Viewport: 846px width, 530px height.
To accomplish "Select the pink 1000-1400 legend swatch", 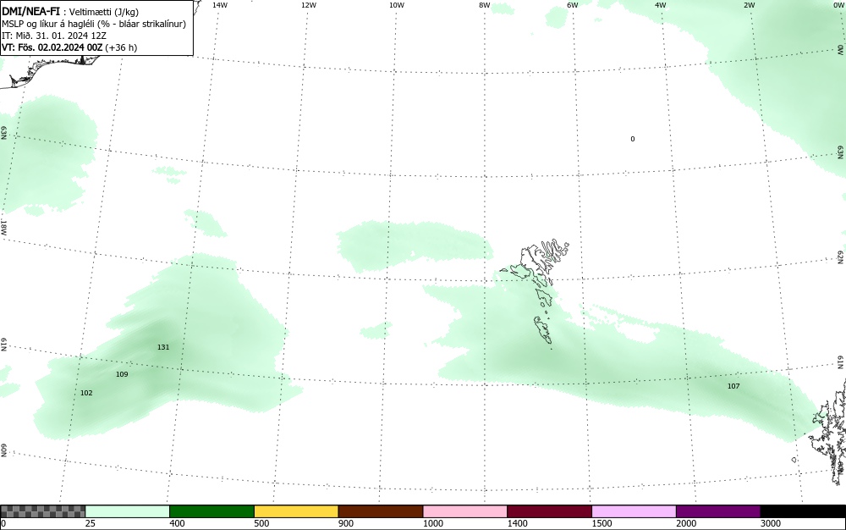I will [x=465, y=511].
